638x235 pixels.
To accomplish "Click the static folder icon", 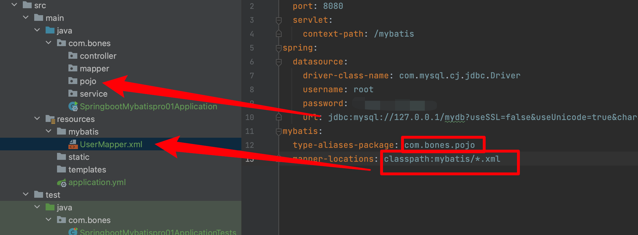I will click(x=61, y=156).
